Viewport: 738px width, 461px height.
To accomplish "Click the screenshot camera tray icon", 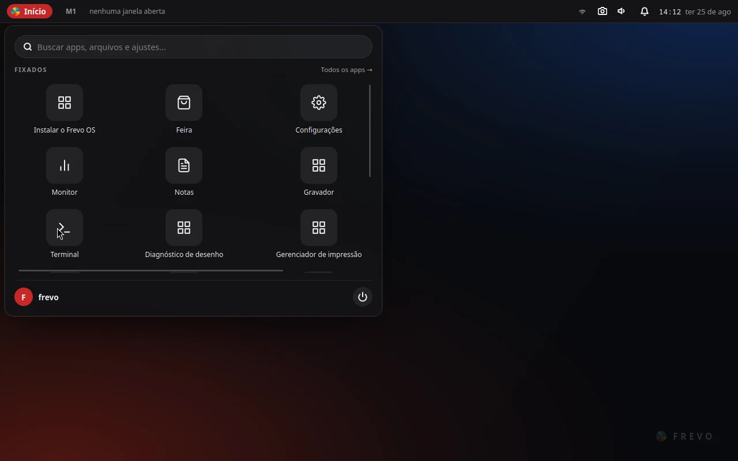I will (603, 11).
